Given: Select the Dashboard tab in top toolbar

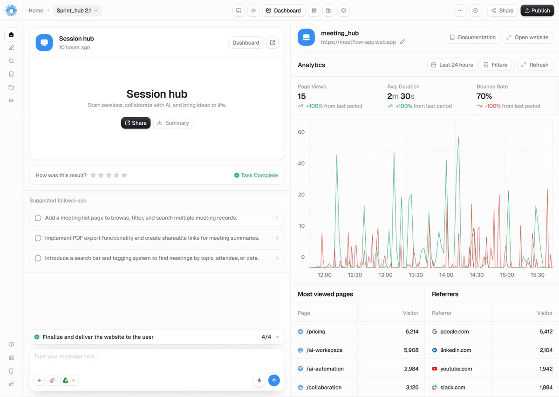Looking at the screenshot, I should 284,10.
